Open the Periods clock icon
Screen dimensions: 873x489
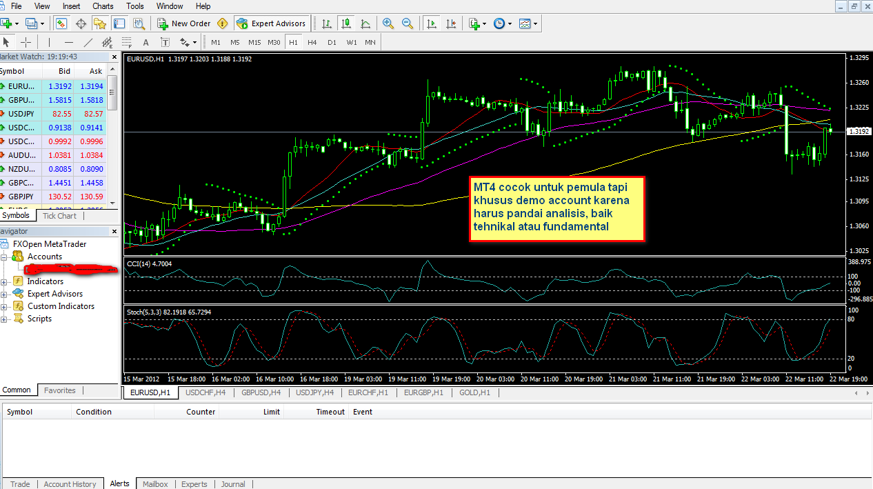(x=499, y=23)
